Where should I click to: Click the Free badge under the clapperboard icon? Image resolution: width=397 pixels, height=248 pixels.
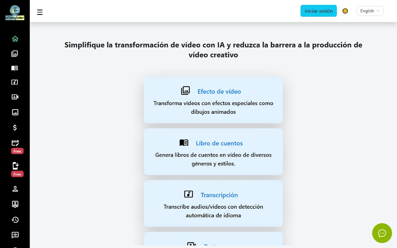coord(17,151)
